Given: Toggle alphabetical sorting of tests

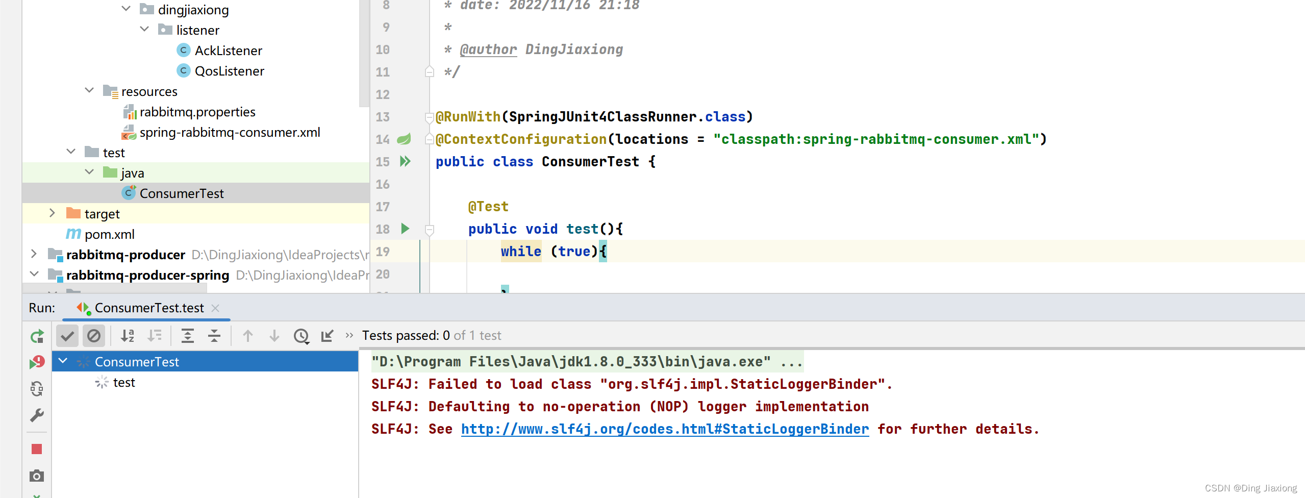Looking at the screenshot, I should point(128,336).
